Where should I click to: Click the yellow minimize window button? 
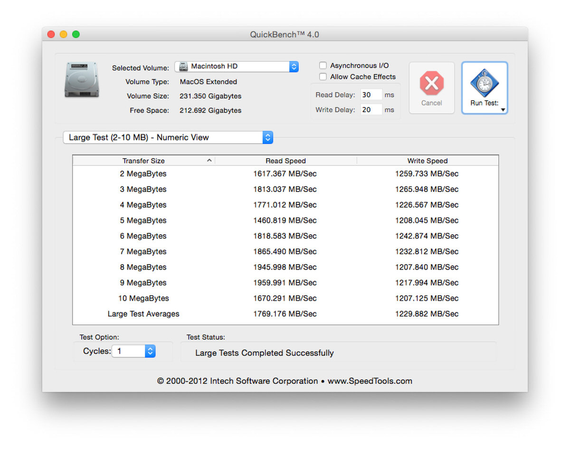click(64, 34)
